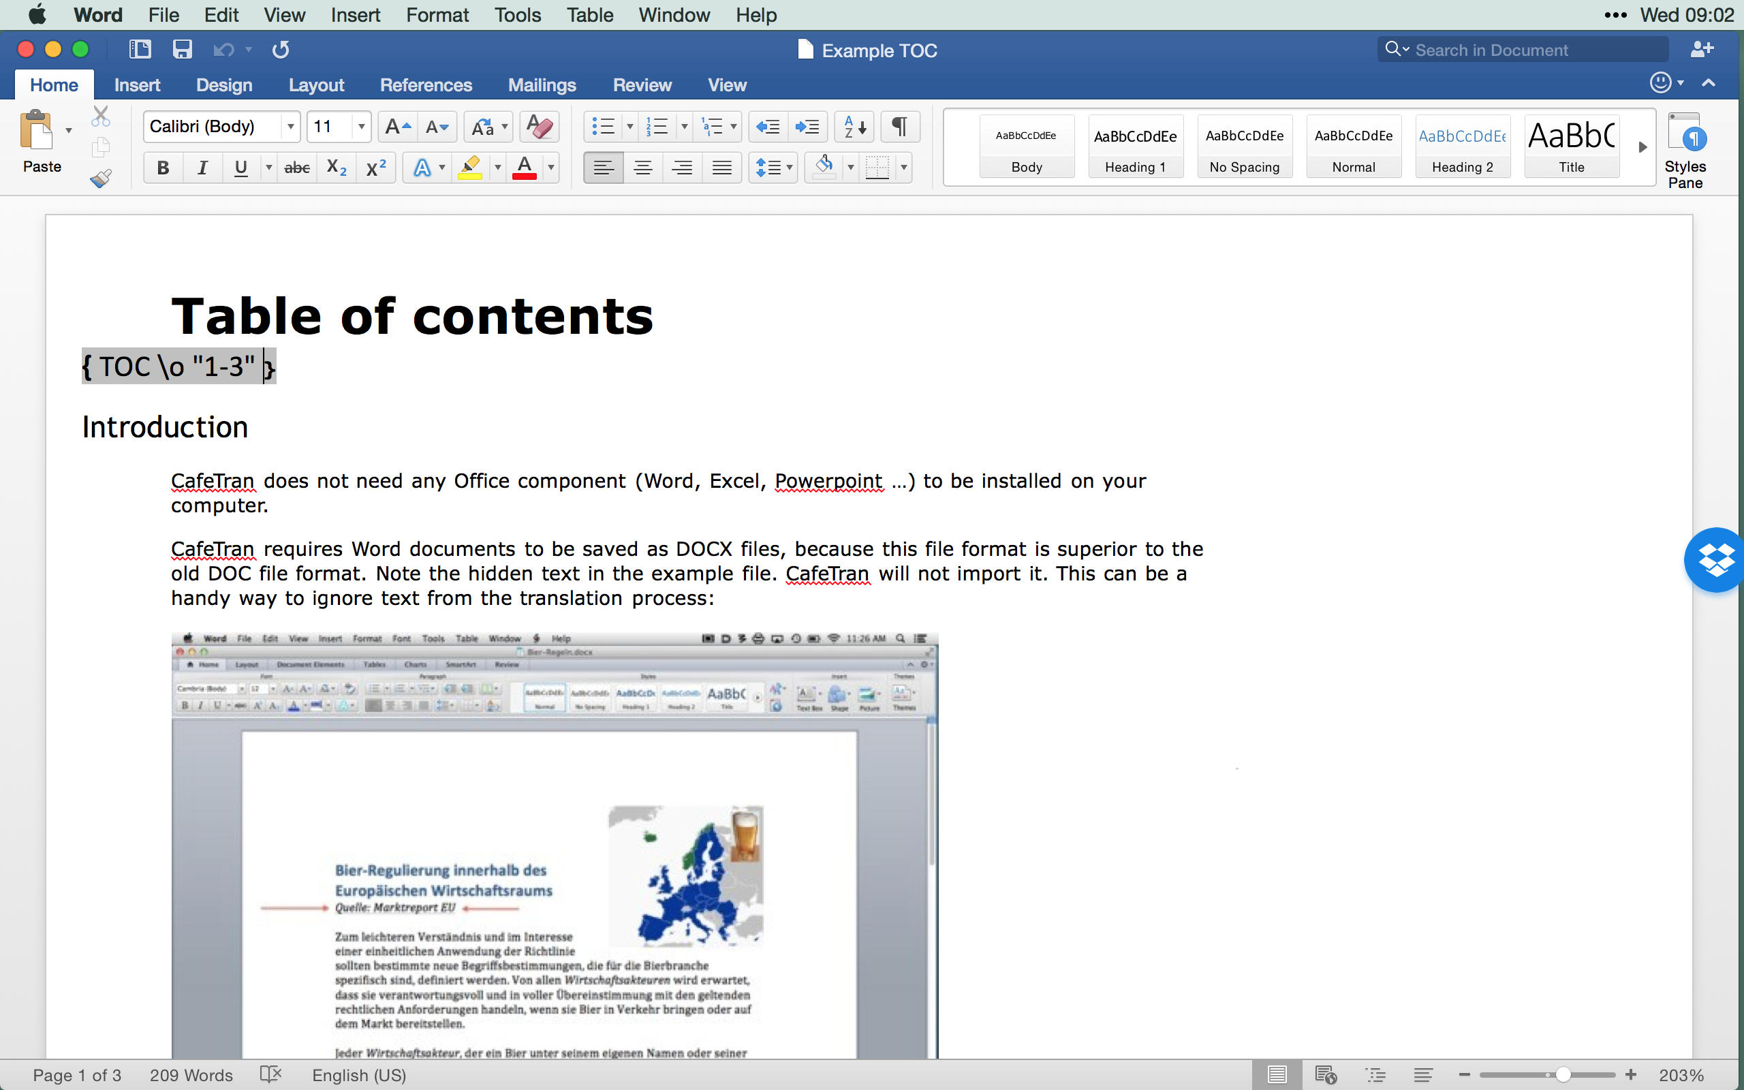Image resolution: width=1744 pixels, height=1090 pixels.
Task: Apply the Heading 1 style
Action: click(x=1135, y=147)
